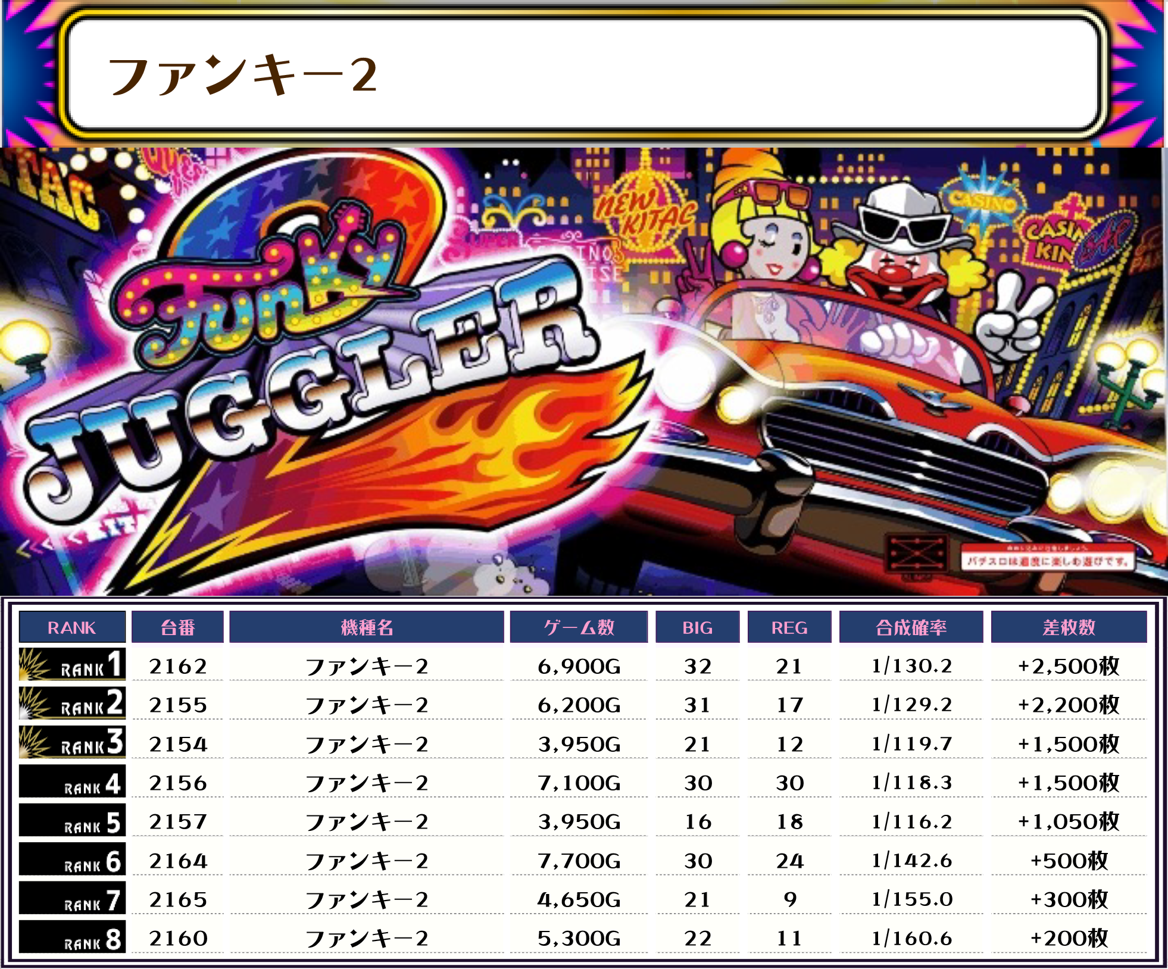Click the 合成確率 column header
Screen dimensions: 1168x969
(x=911, y=627)
